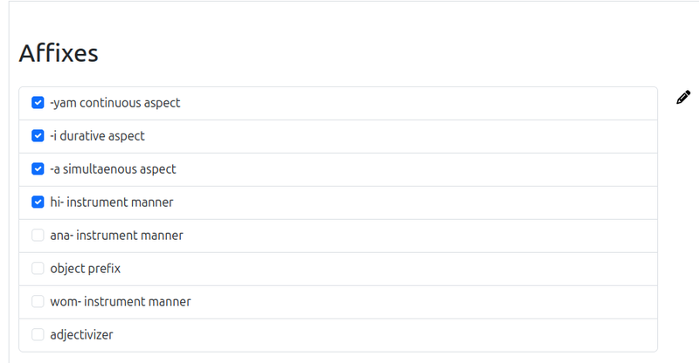Click the "wom- instrument manner" label text
Viewport: 699px width, 363px height.
click(x=121, y=302)
